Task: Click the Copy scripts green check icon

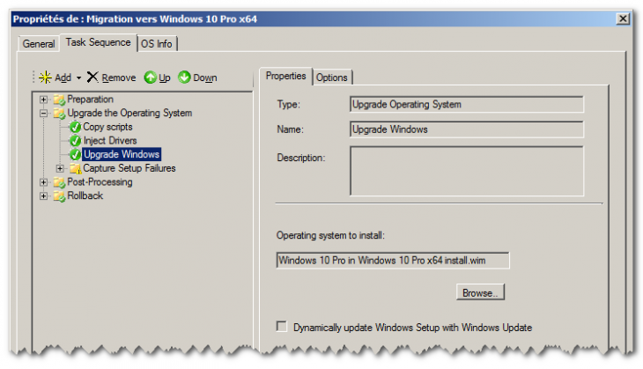Action: click(75, 127)
